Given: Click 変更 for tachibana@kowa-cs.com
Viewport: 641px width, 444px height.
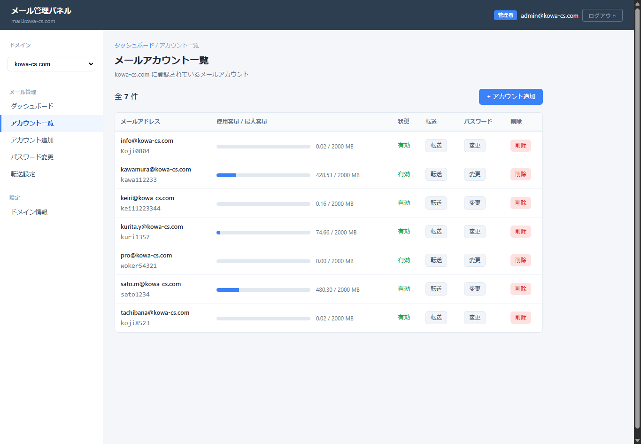Looking at the screenshot, I should [474, 318].
